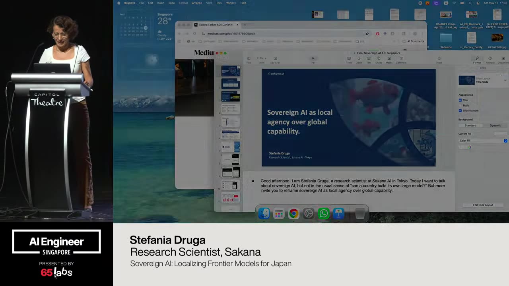This screenshot has width=509, height=286.
Task: Open Keynote from the Dock
Action: coord(338,214)
